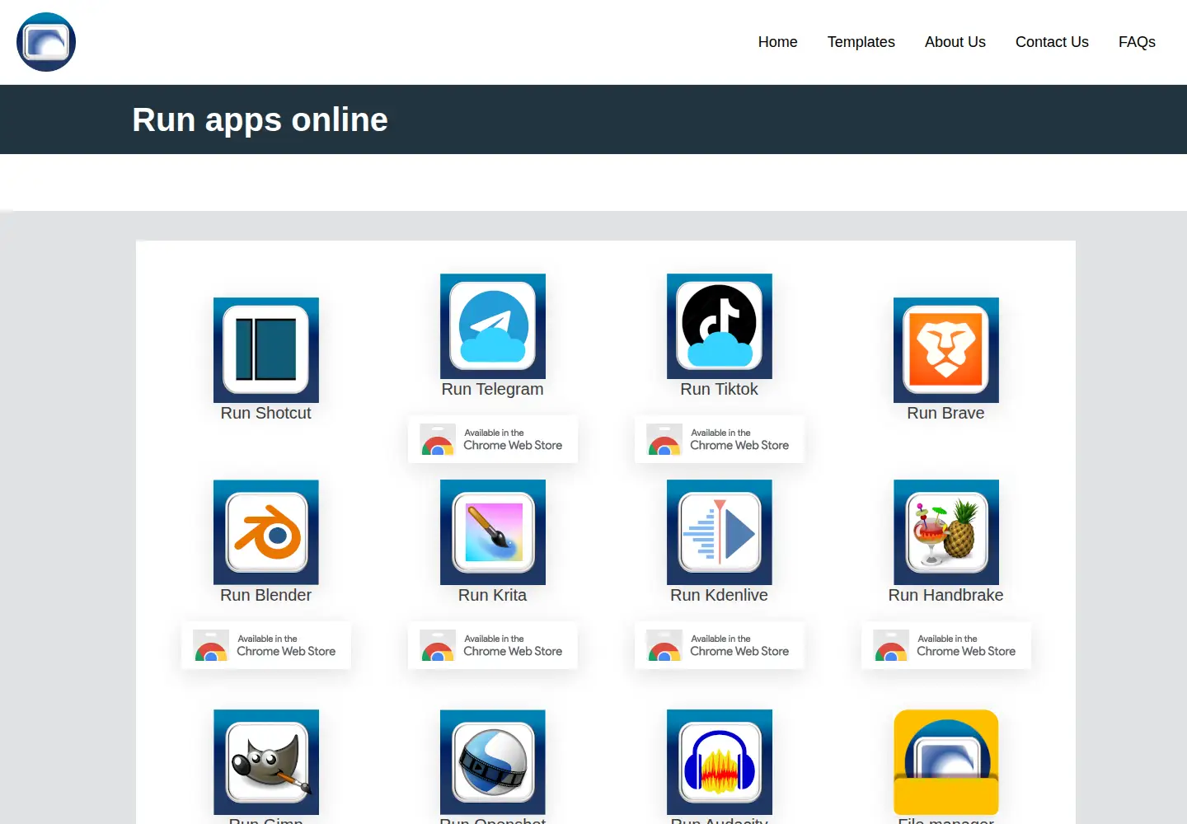Open the Contact Us page

1052,42
